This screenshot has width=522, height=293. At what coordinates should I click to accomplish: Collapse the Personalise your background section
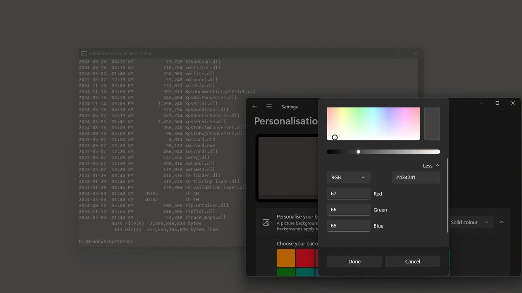(x=501, y=222)
